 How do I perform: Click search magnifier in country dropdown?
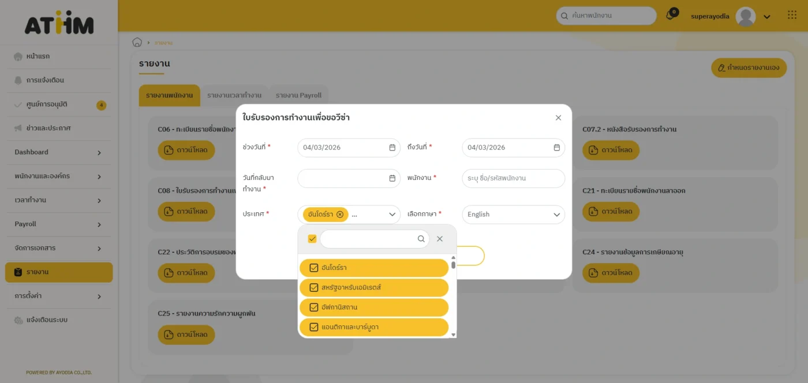[x=421, y=239]
